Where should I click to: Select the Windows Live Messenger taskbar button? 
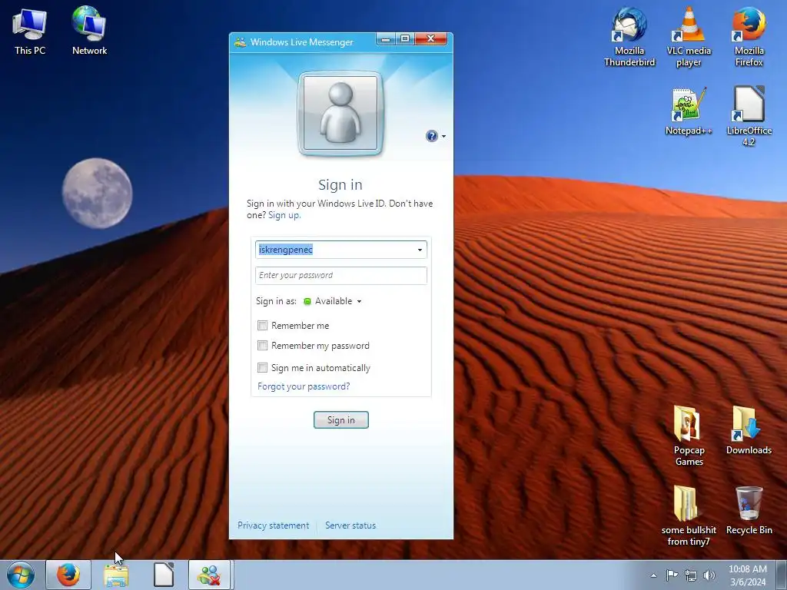pyautogui.click(x=209, y=575)
